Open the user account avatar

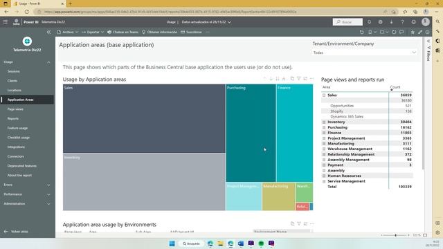pyautogui.click(x=426, y=21)
